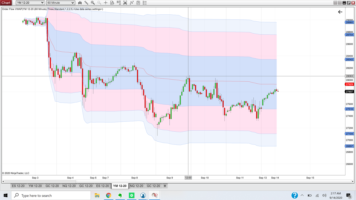Open the Drawing tools pencil icon
Screen dimensions: 356x200
(x=86, y=3)
